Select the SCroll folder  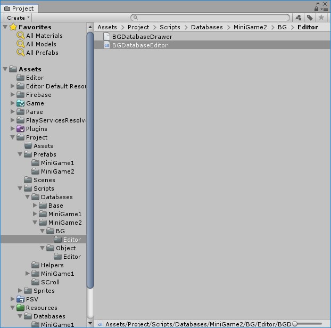click(x=46, y=282)
